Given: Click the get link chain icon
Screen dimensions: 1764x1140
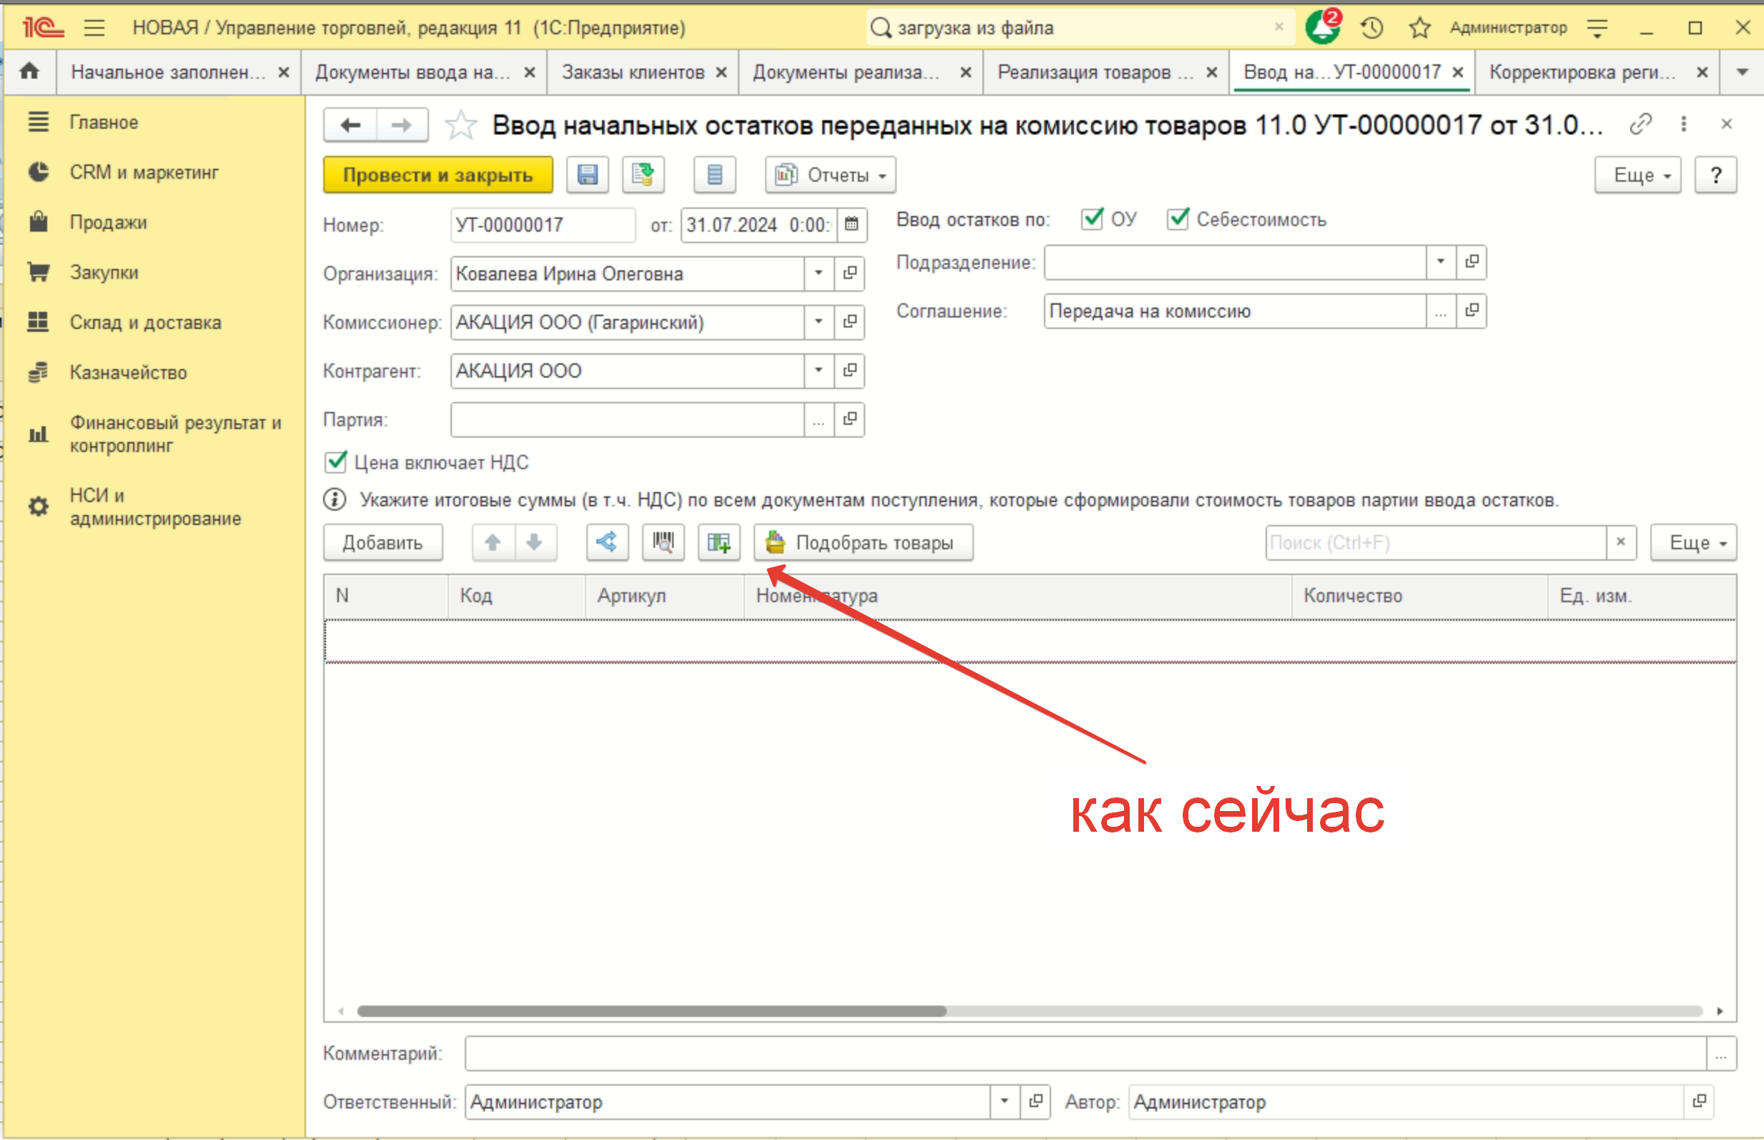Looking at the screenshot, I should coord(1640,124).
